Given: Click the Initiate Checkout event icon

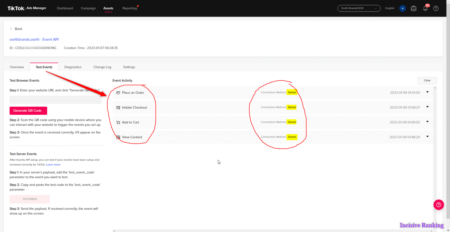Looking at the screenshot, I should click(x=118, y=108).
